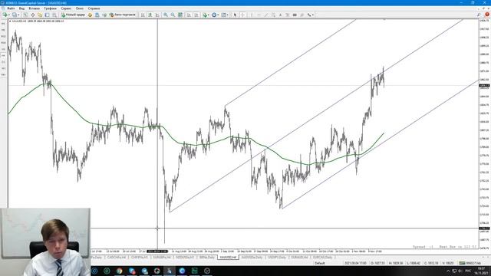The width and height of the screenshot is (491, 276).
Task: Select the horizontal line drawing tool
Action: (259, 15)
